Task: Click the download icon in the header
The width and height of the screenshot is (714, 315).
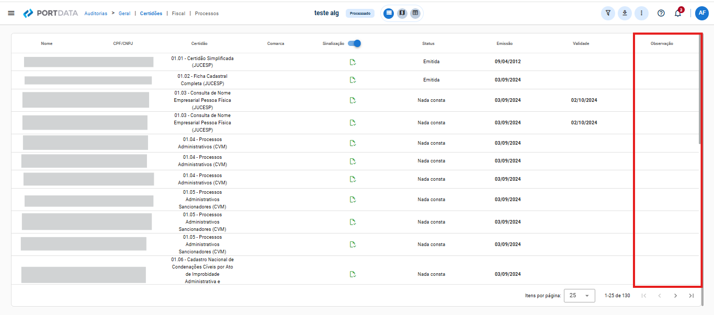Action: [x=625, y=13]
